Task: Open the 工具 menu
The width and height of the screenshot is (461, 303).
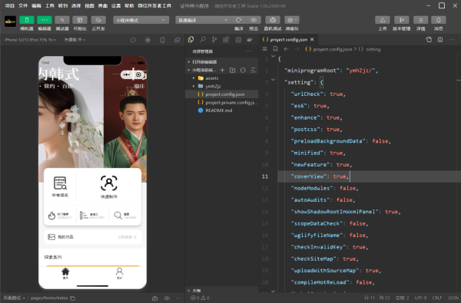Action: [x=50, y=5]
